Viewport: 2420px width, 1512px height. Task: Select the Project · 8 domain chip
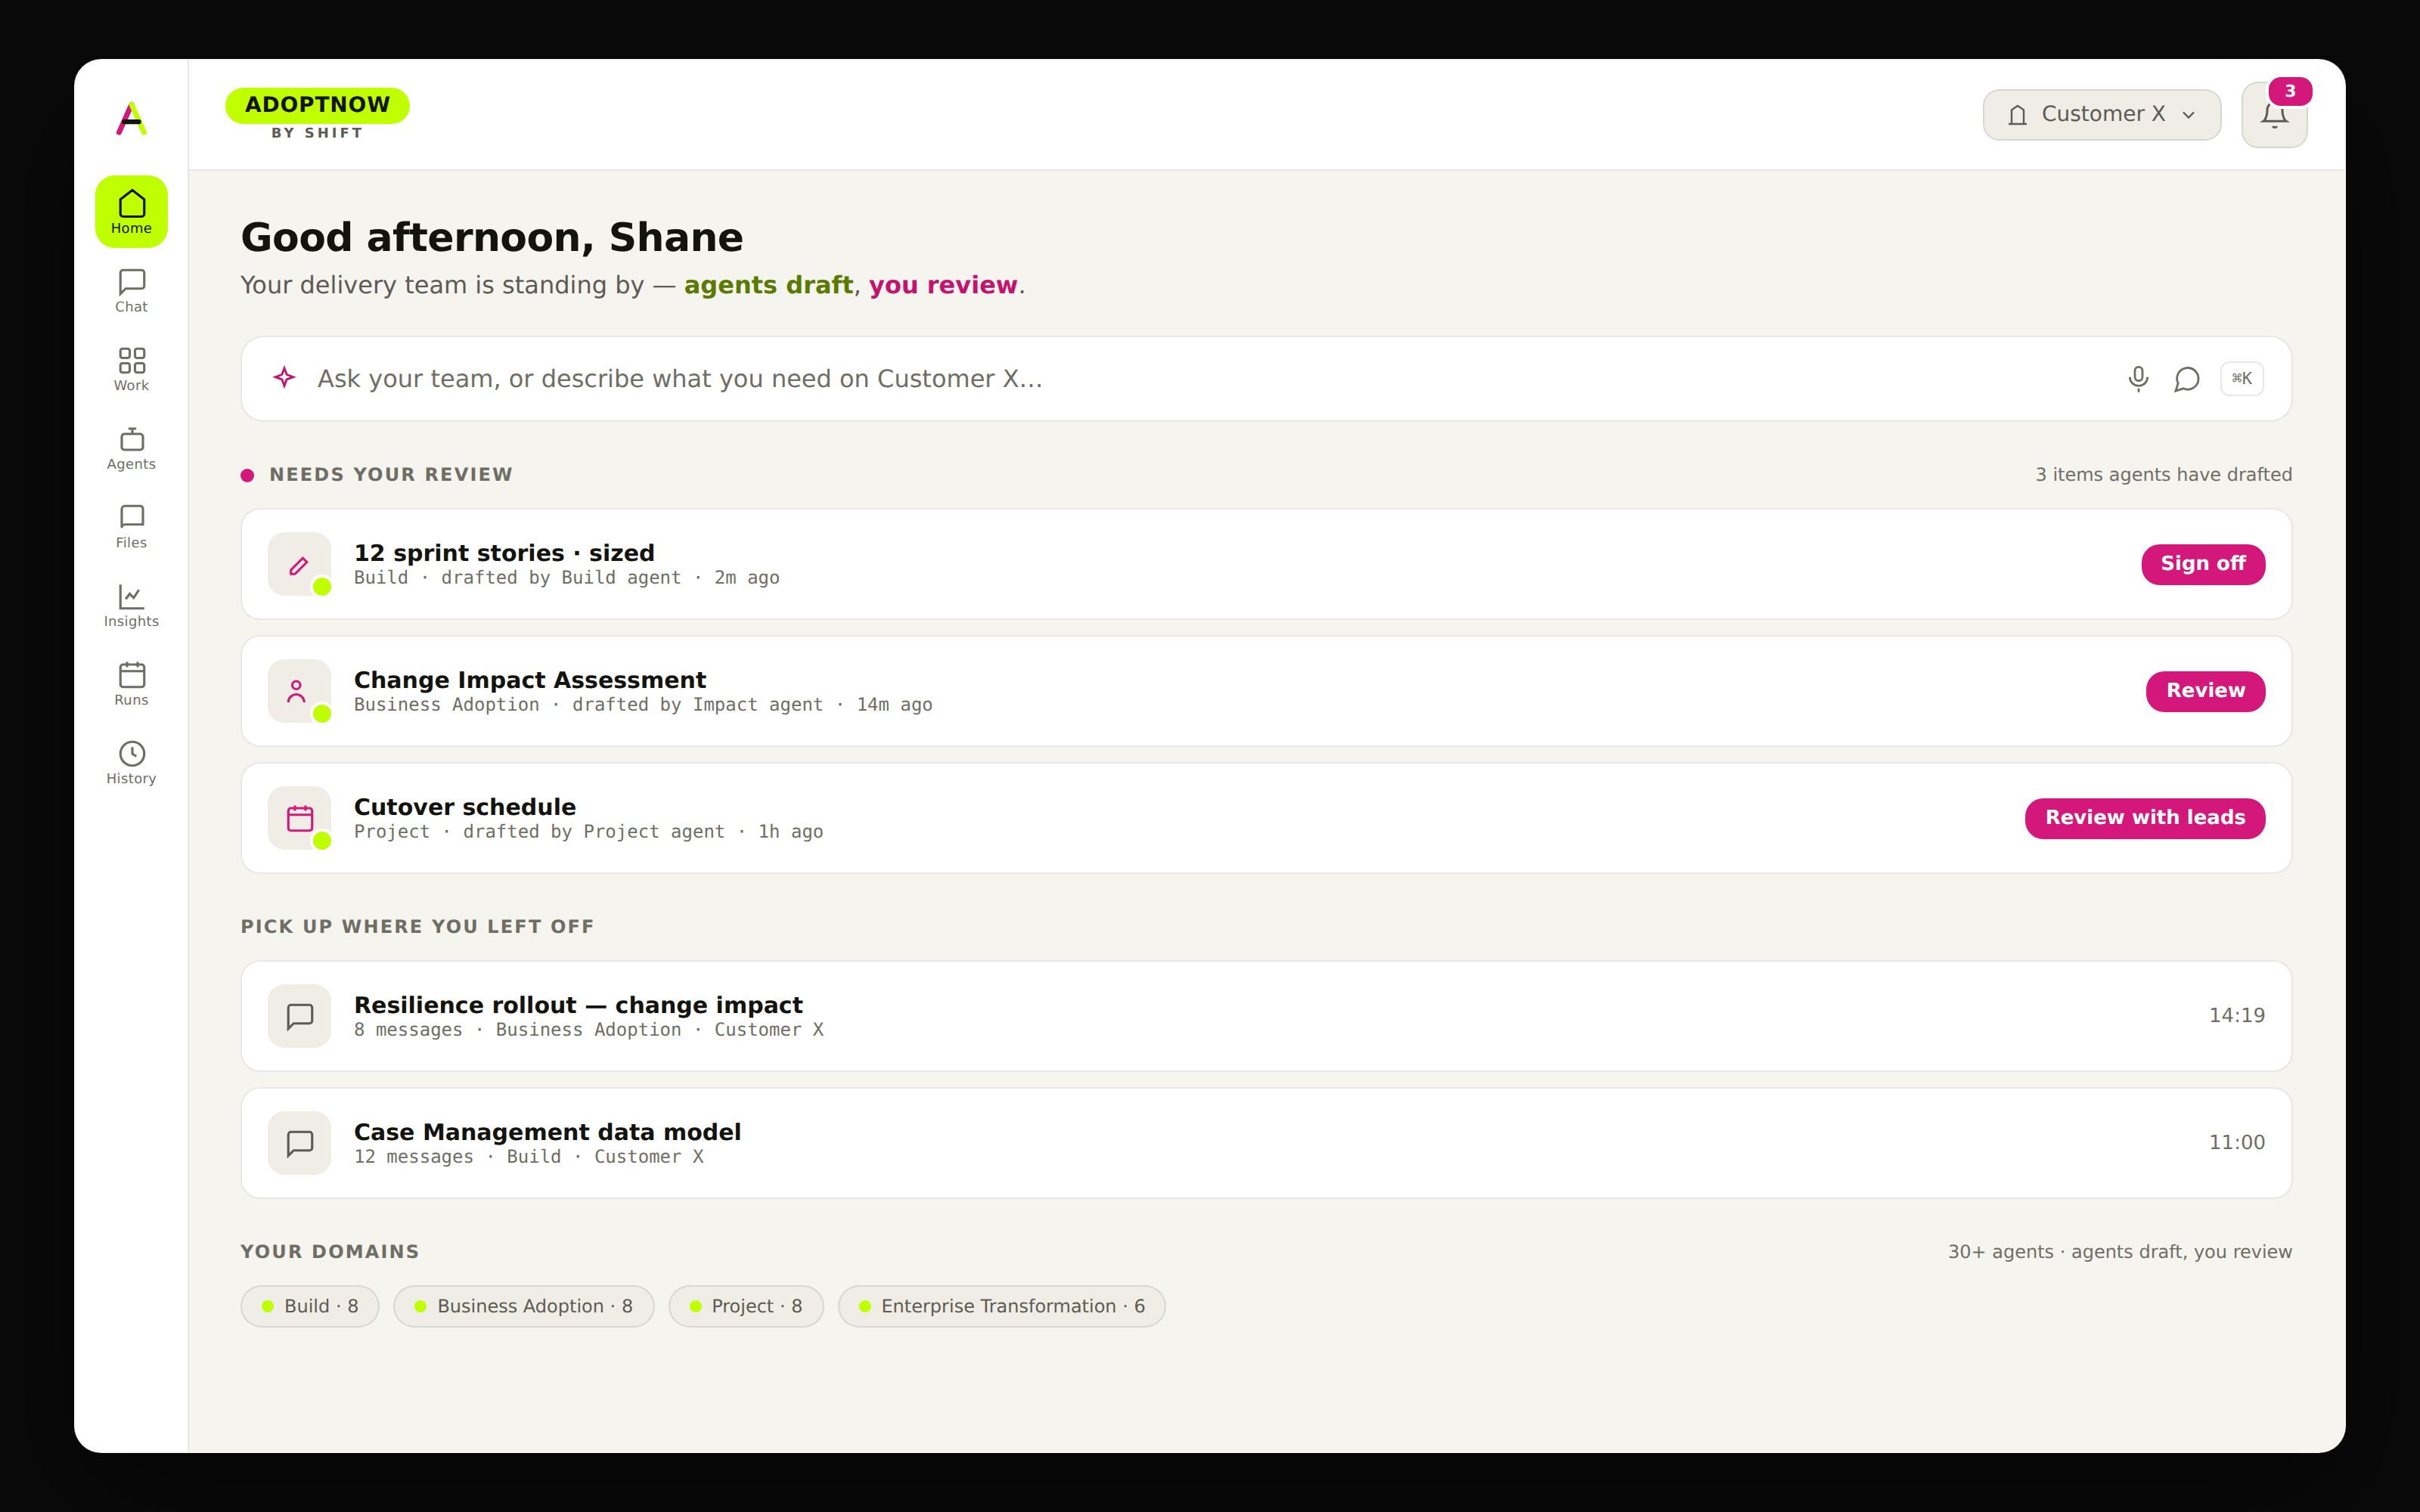click(746, 1306)
